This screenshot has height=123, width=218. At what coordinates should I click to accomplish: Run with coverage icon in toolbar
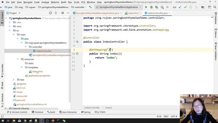pyautogui.click(x=157, y=7)
